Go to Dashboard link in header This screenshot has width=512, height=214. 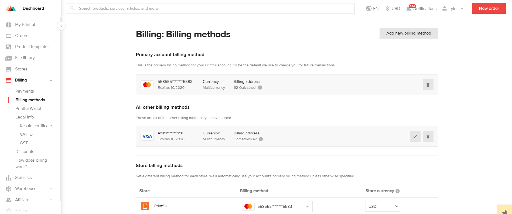pyautogui.click(x=33, y=8)
